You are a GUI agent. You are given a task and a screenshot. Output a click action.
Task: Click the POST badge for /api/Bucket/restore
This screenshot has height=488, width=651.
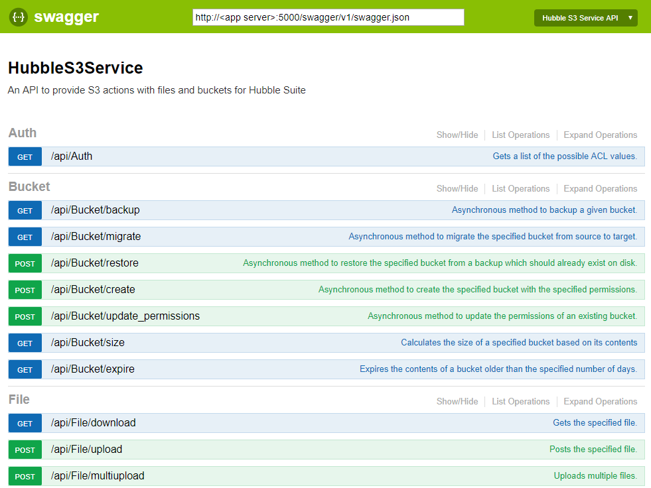click(25, 264)
